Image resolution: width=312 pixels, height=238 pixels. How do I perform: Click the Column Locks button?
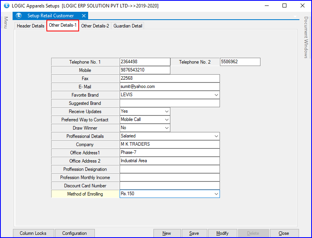(33, 233)
